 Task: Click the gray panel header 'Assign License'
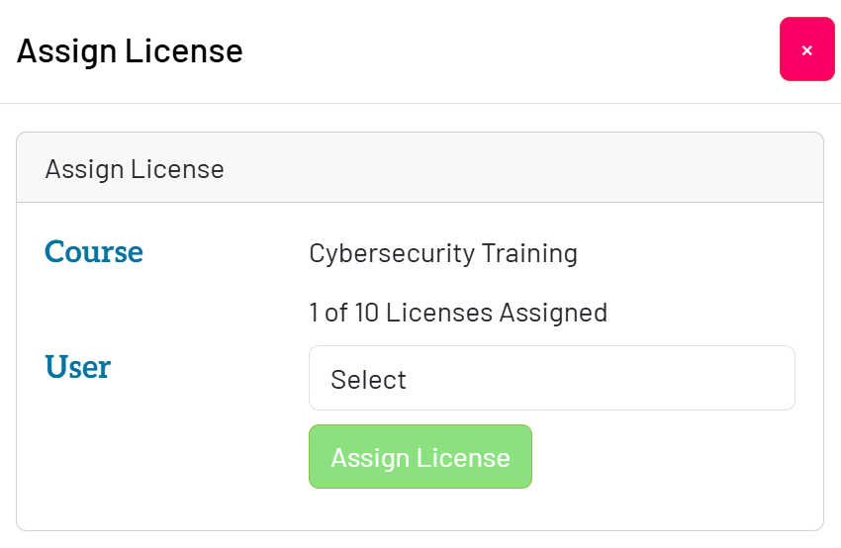click(x=135, y=169)
